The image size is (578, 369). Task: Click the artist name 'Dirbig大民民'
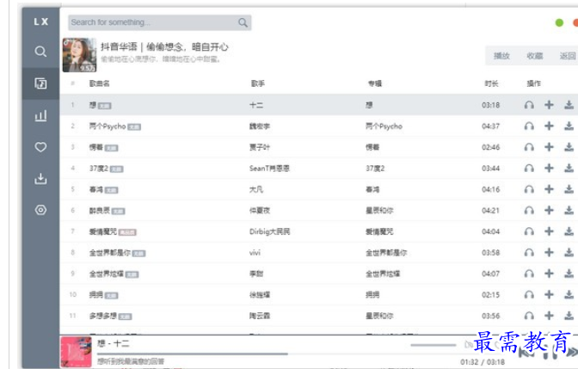coord(269,231)
